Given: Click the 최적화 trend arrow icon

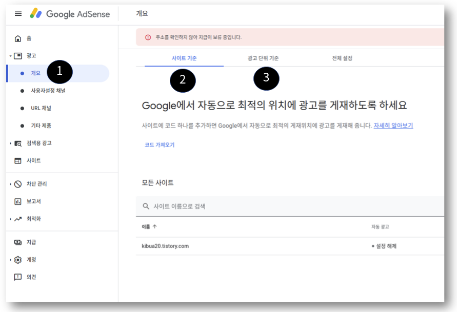Looking at the screenshot, I should 18,219.
